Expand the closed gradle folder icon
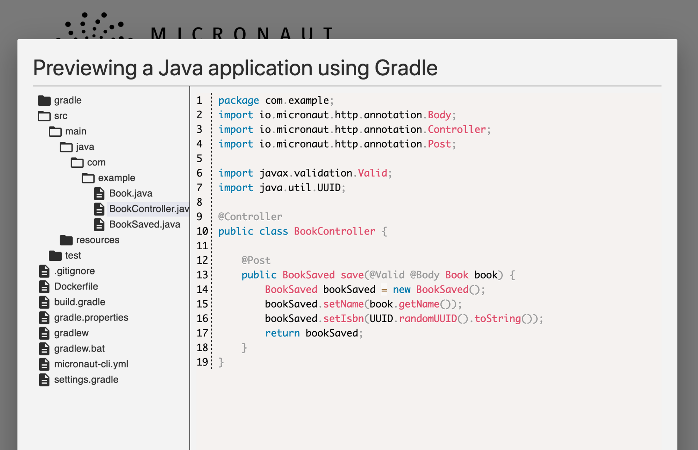Image resolution: width=698 pixels, height=450 pixels. coord(44,101)
